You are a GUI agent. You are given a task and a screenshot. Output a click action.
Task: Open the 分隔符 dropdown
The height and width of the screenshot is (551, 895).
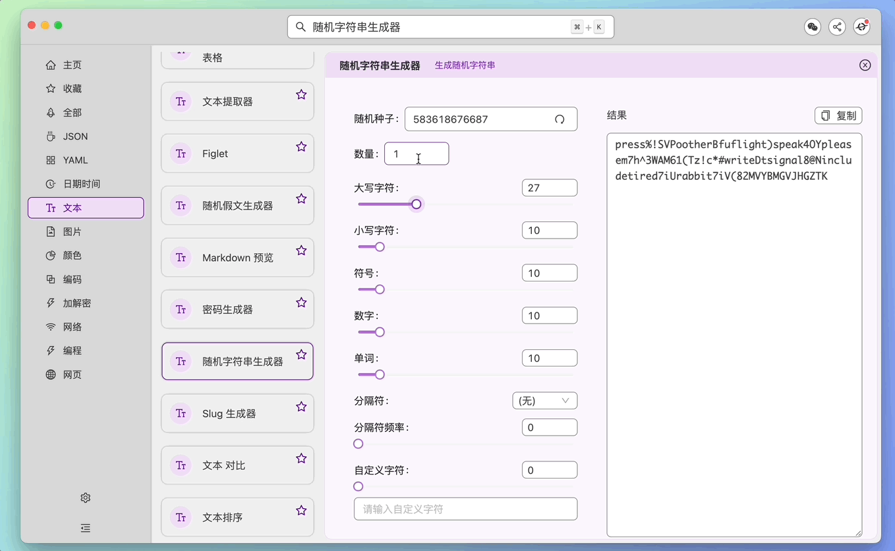544,401
